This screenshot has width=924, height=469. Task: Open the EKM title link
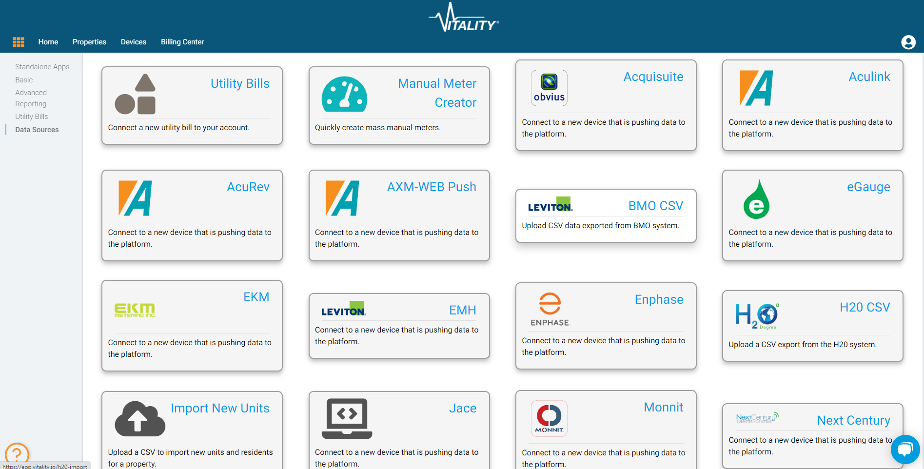click(x=256, y=297)
